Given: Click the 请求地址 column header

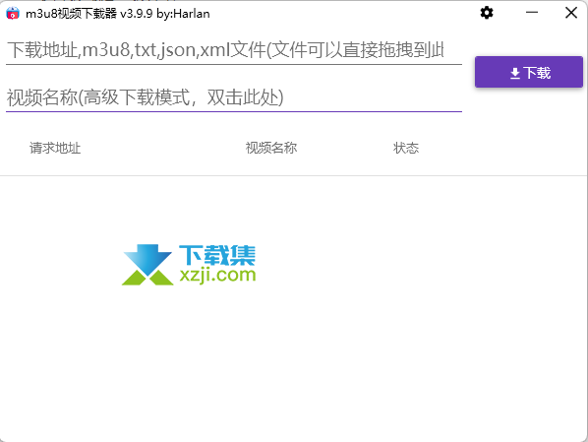Looking at the screenshot, I should coord(55,148).
